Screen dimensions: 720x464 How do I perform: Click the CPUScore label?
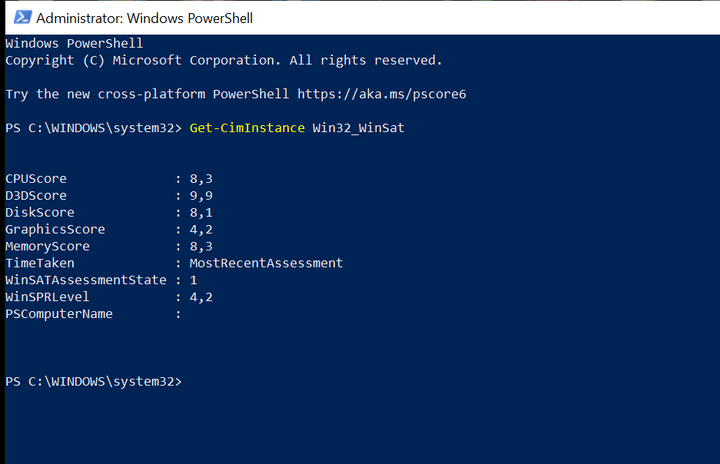pyautogui.click(x=36, y=178)
